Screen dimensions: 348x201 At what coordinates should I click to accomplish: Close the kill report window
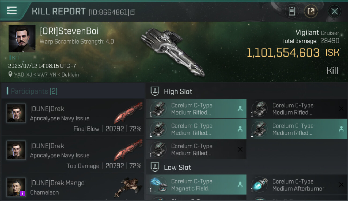pyautogui.click(x=334, y=11)
